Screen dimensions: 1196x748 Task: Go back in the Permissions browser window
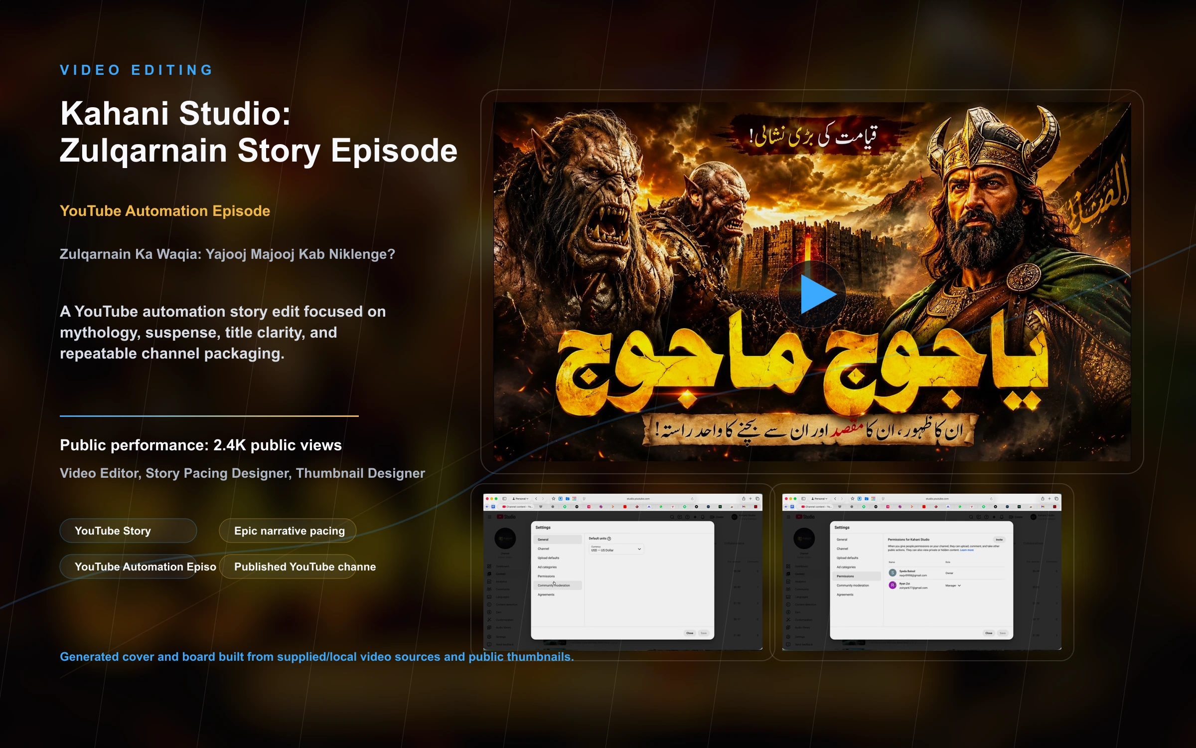tap(835, 499)
